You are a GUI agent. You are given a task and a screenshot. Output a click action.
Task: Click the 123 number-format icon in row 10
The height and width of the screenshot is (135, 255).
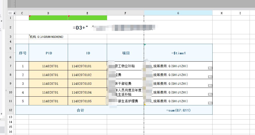[x=210, y=94]
